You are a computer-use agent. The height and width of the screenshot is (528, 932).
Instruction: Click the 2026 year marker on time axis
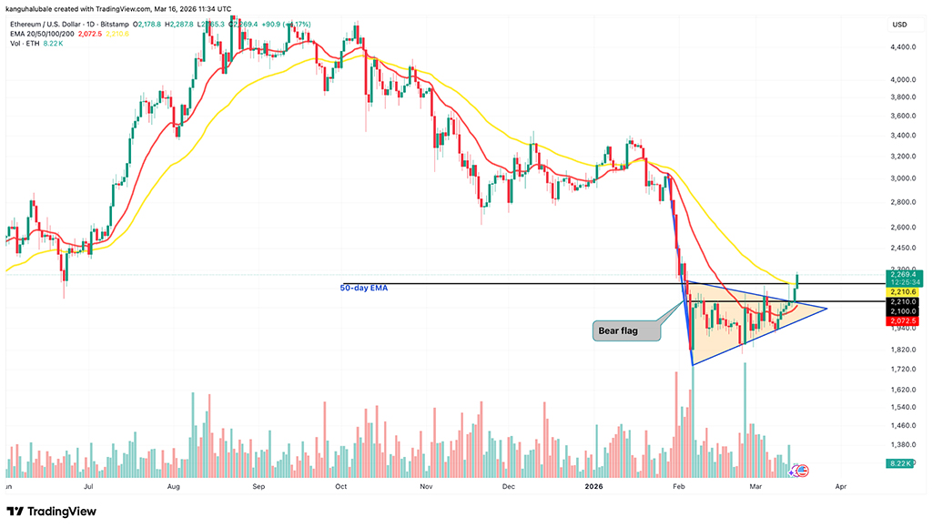pos(593,487)
